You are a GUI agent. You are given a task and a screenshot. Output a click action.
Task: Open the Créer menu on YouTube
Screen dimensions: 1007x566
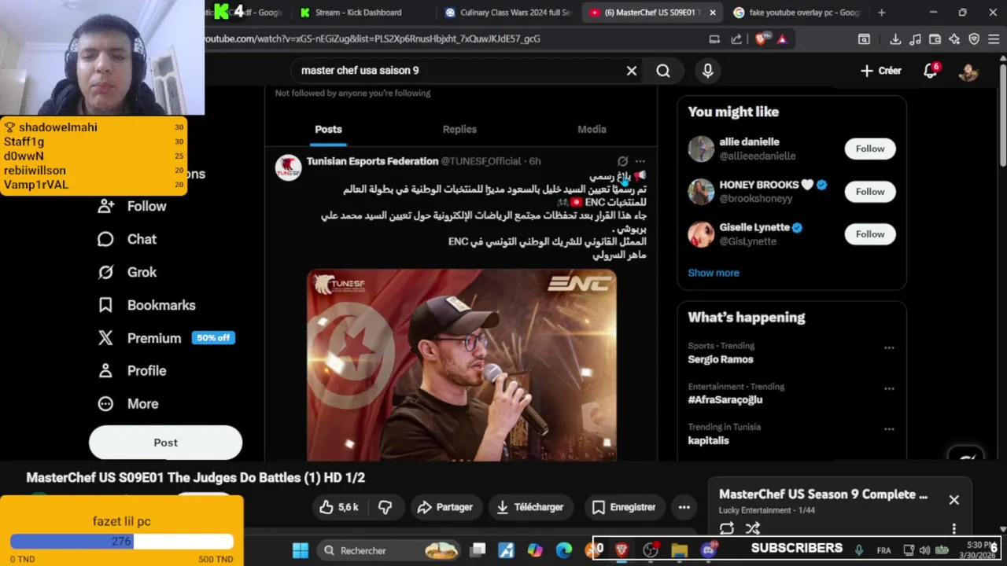pyautogui.click(x=880, y=71)
